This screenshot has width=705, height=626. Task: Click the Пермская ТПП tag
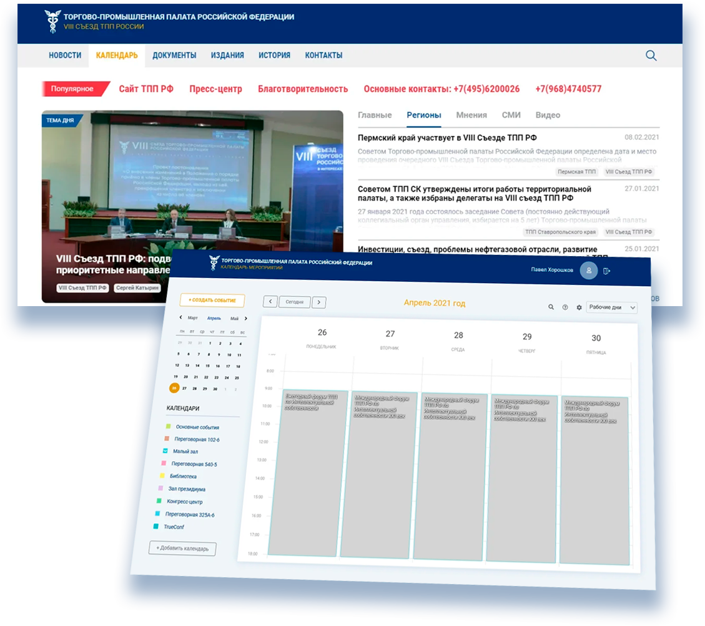[576, 172]
